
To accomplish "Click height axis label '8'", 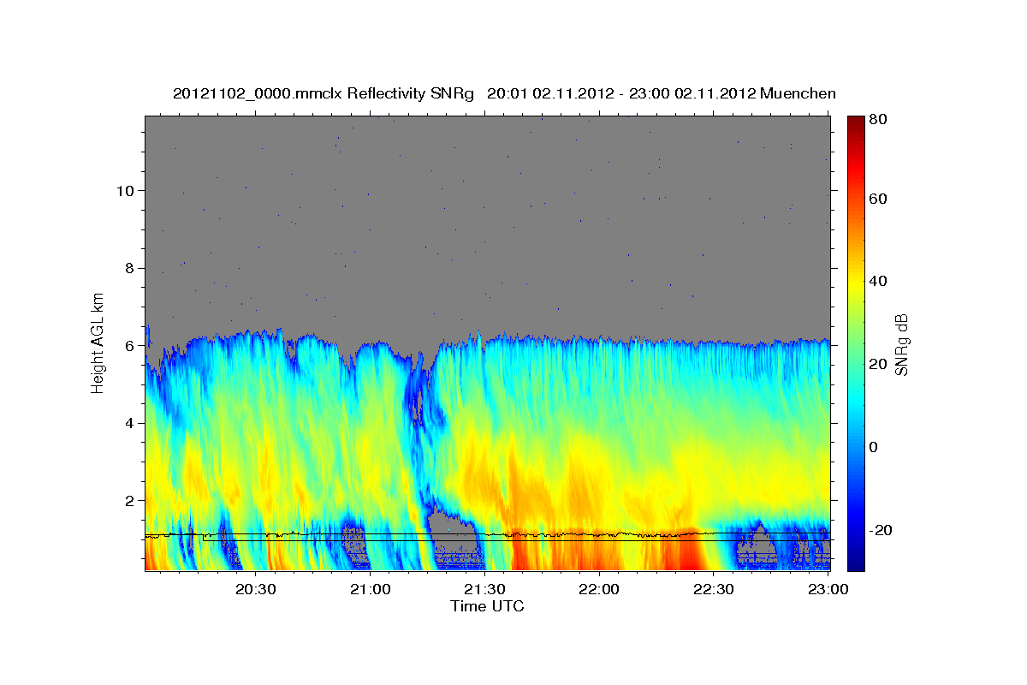I will (129, 268).
